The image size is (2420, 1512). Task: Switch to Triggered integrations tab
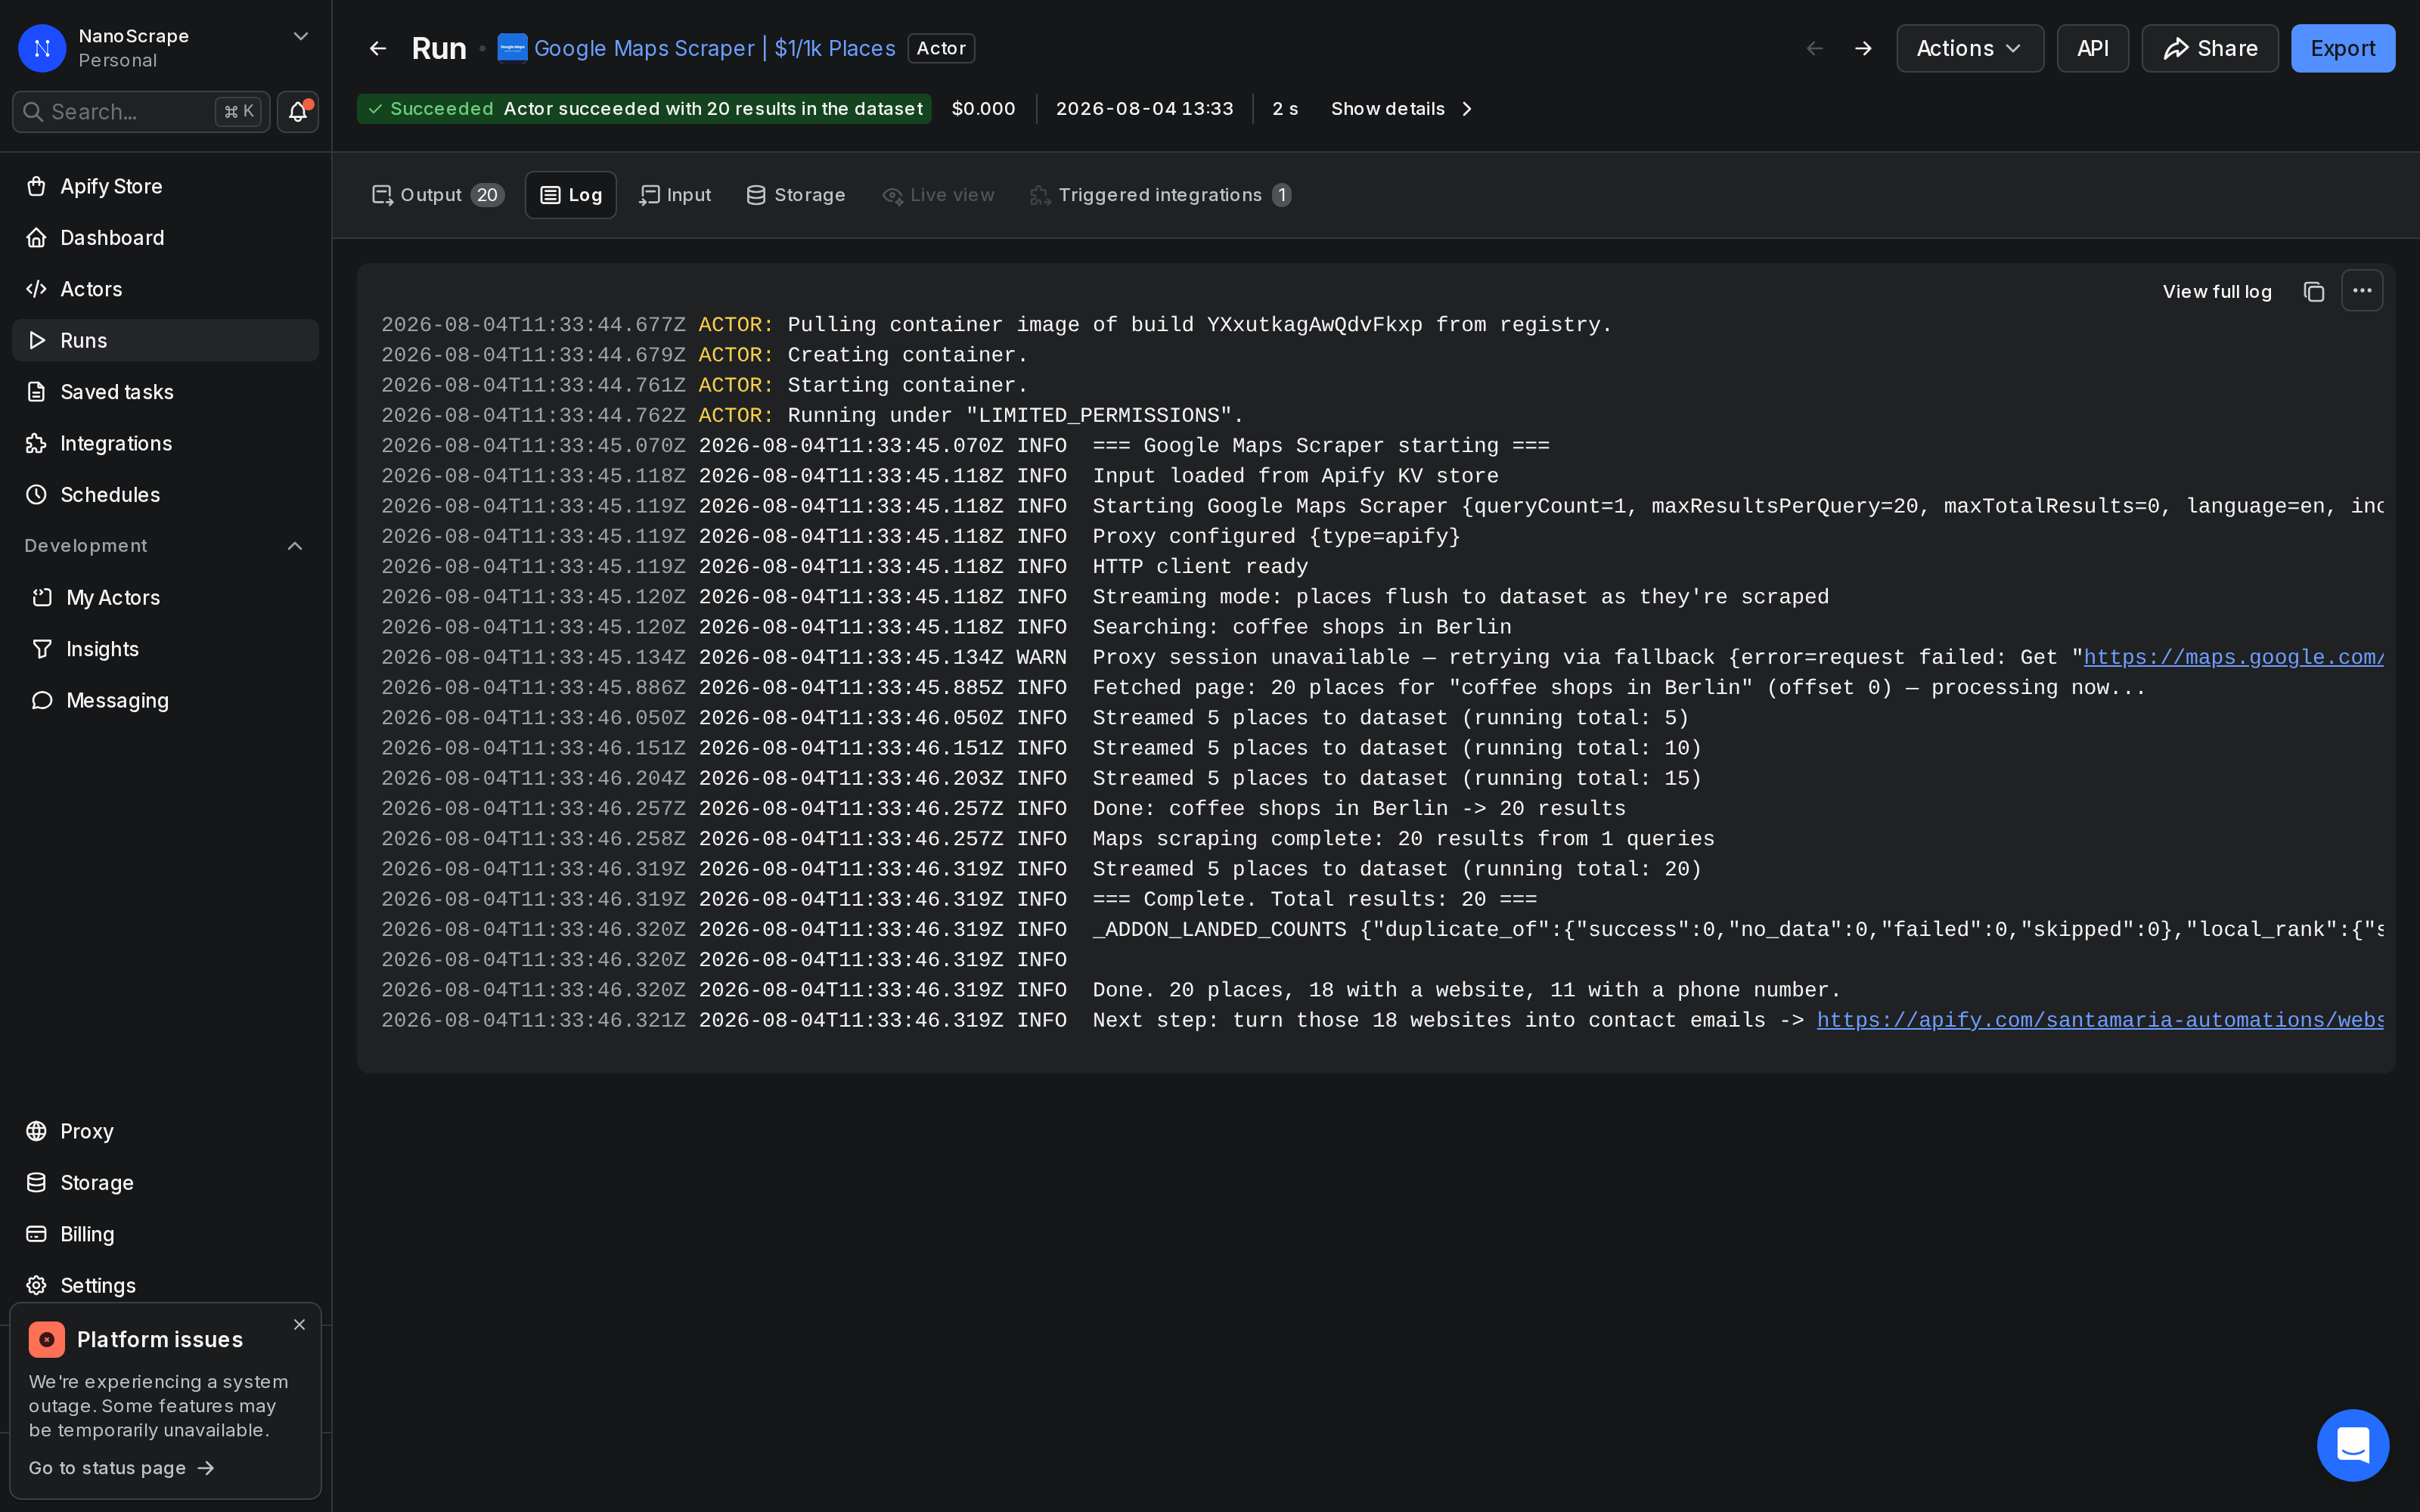click(x=1161, y=195)
